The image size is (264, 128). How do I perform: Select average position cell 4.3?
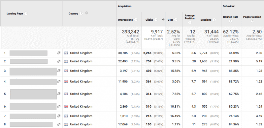(x=194, y=106)
